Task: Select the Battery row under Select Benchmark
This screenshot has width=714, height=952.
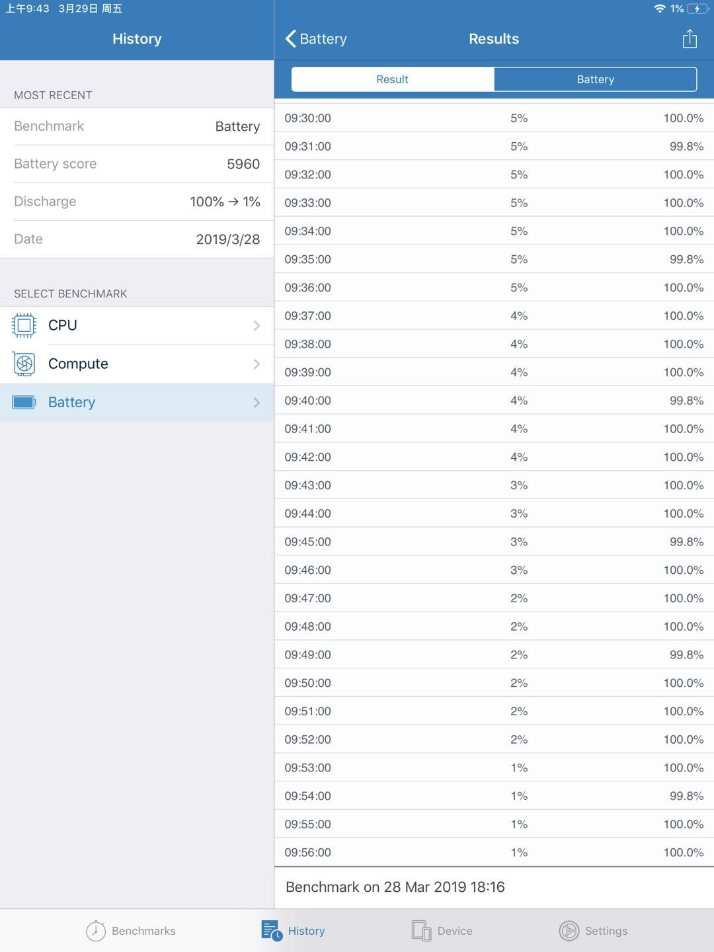Action: (137, 402)
